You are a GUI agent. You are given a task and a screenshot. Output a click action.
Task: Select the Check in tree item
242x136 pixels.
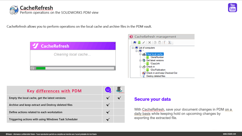pyautogui.click(x=151, y=67)
